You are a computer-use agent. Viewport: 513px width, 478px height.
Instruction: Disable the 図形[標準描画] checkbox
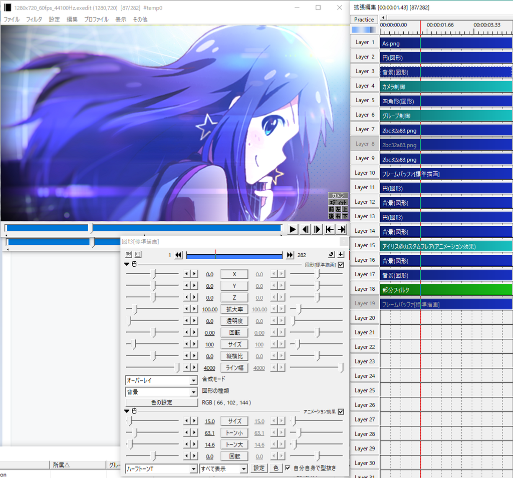pyautogui.click(x=341, y=264)
